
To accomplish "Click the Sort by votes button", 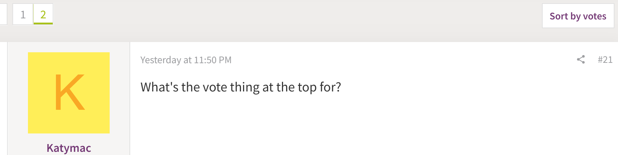I will [578, 16].
